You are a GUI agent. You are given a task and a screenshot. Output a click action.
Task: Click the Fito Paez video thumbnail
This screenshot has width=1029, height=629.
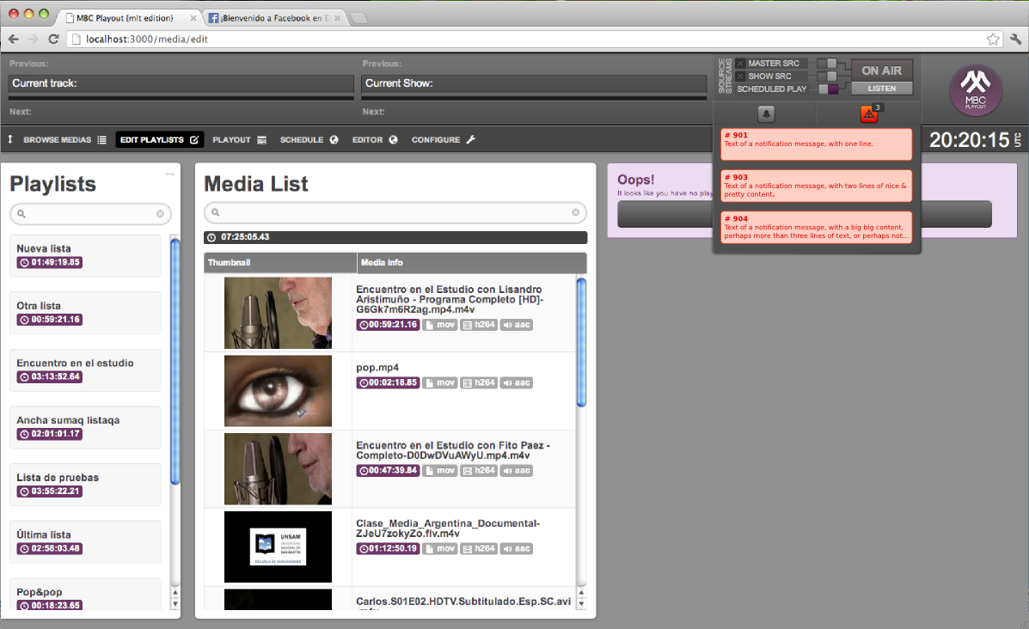[x=278, y=469]
